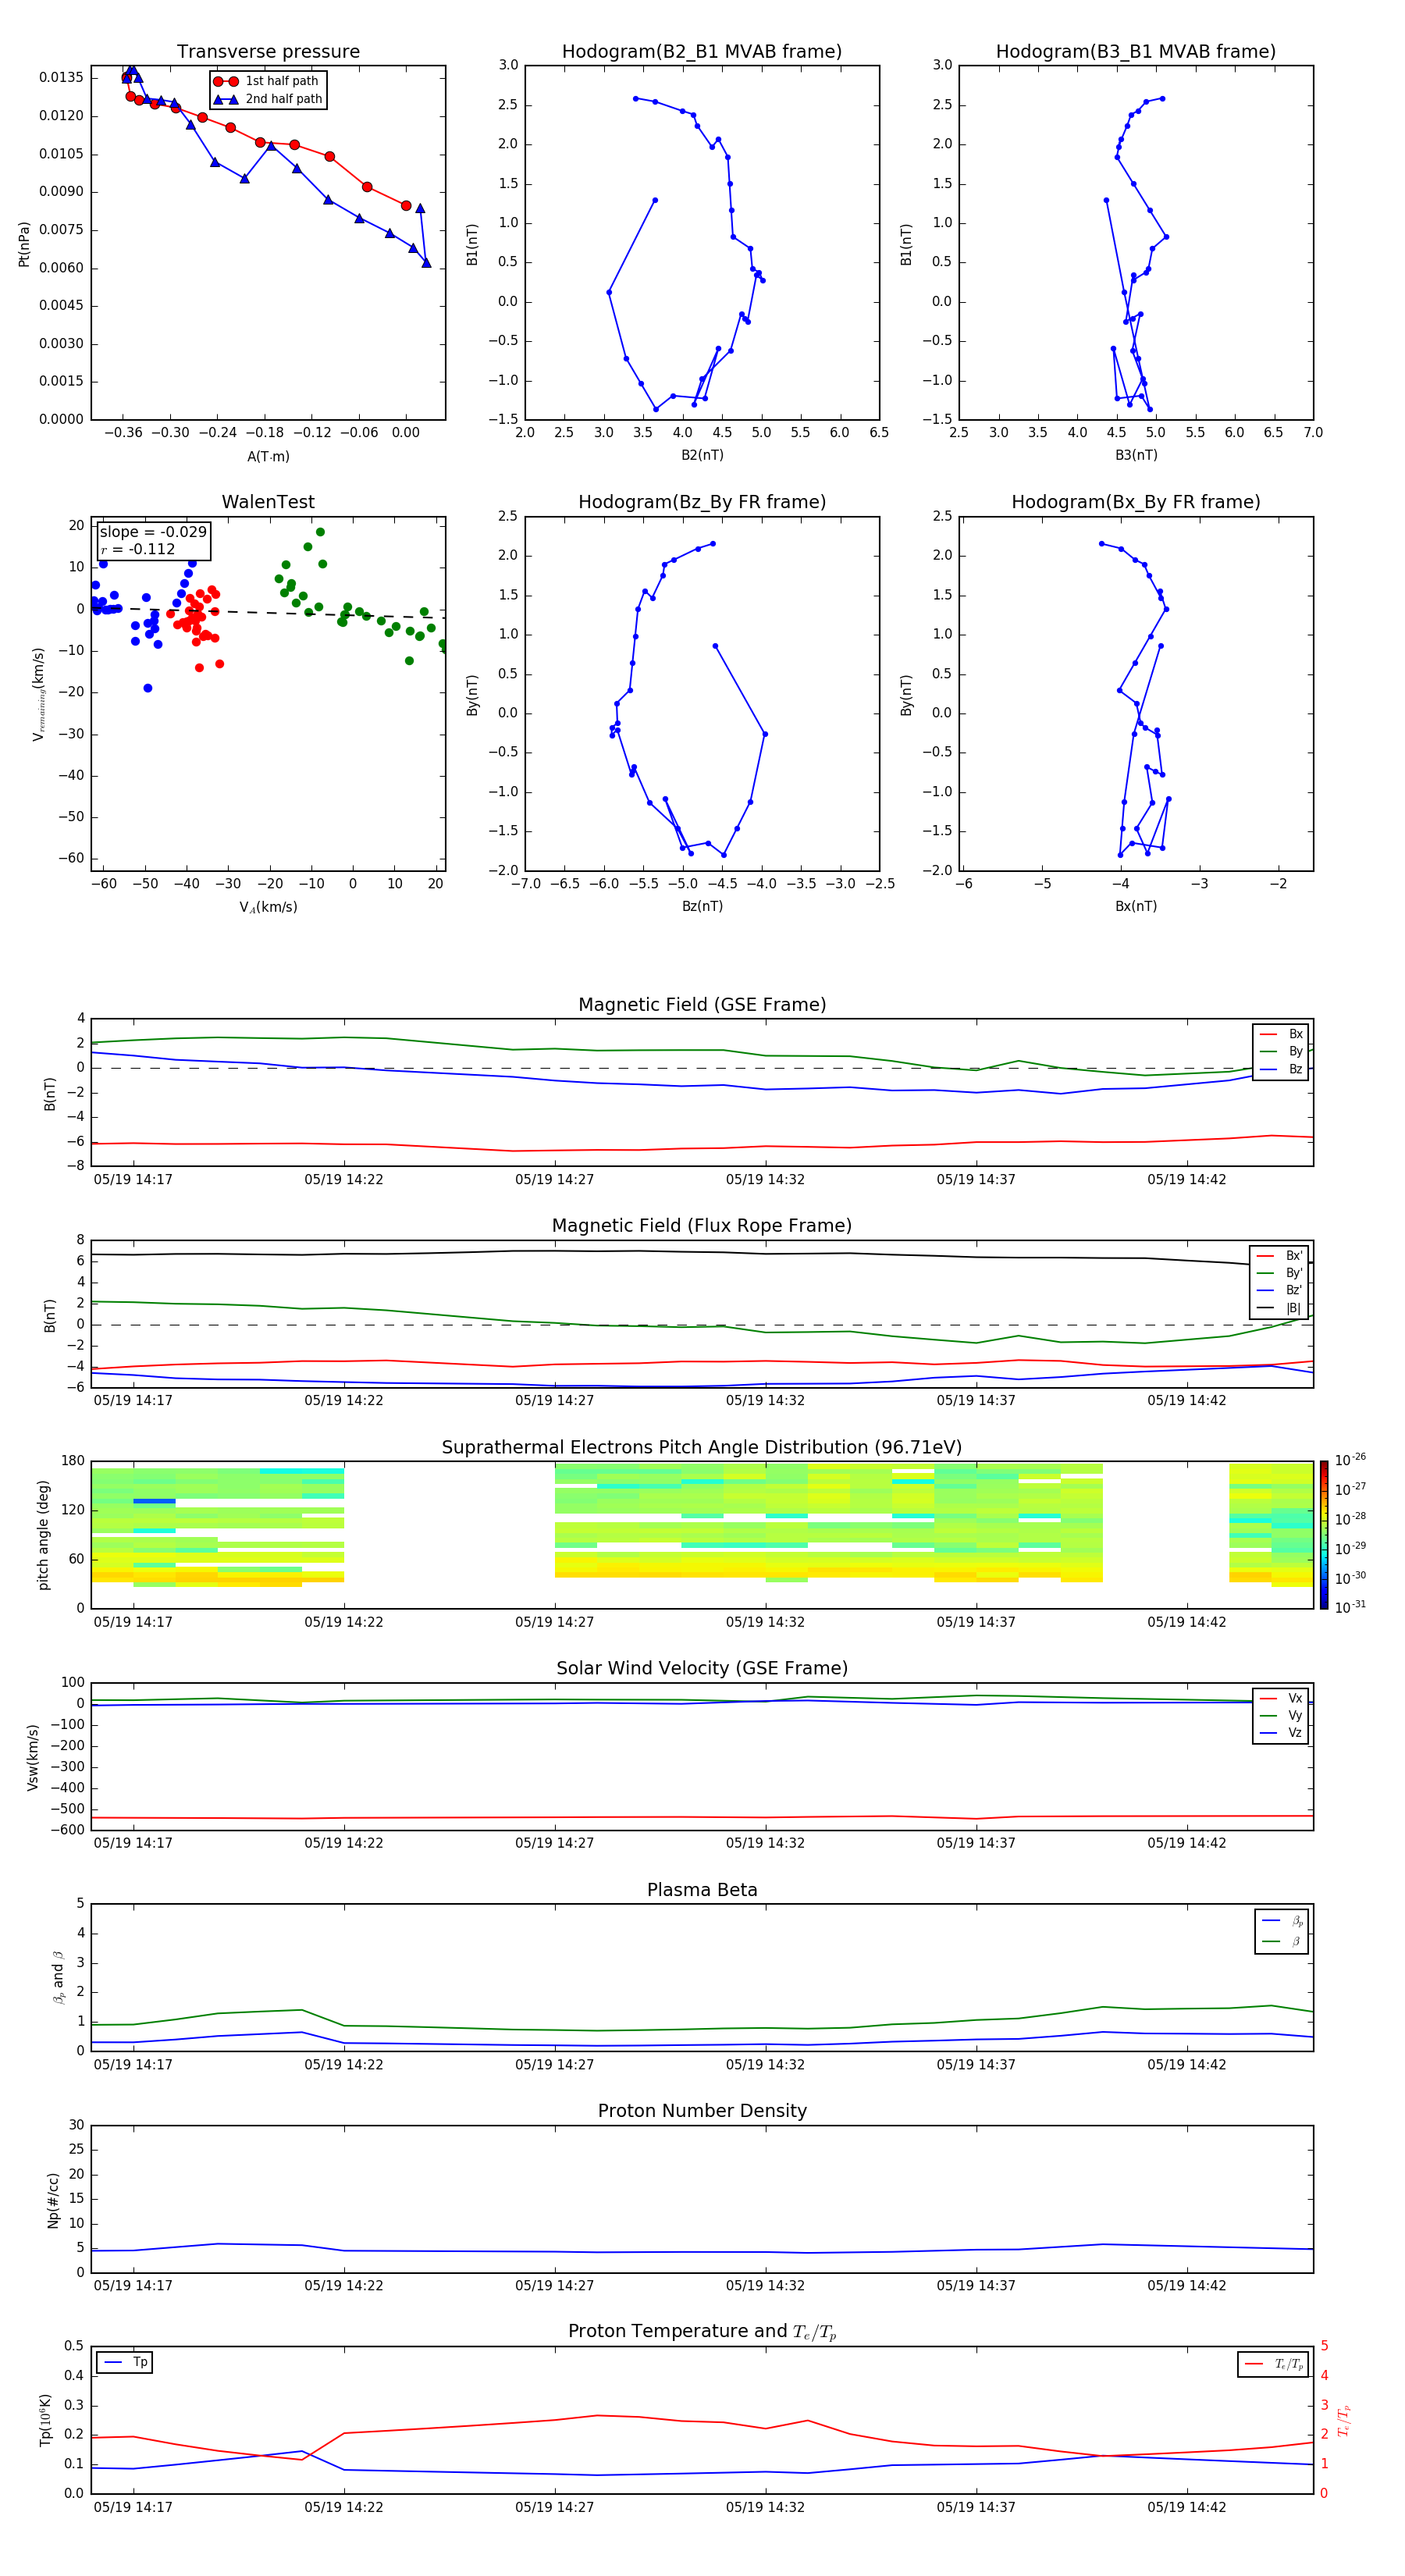Select "Vy" in the solar wind legend
Image resolution: width=1405 pixels, height=2576 pixels.
(1281, 1716)
